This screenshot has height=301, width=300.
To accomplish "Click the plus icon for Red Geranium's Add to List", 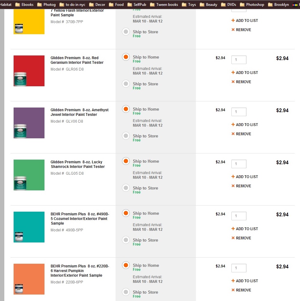I will 233,73.
